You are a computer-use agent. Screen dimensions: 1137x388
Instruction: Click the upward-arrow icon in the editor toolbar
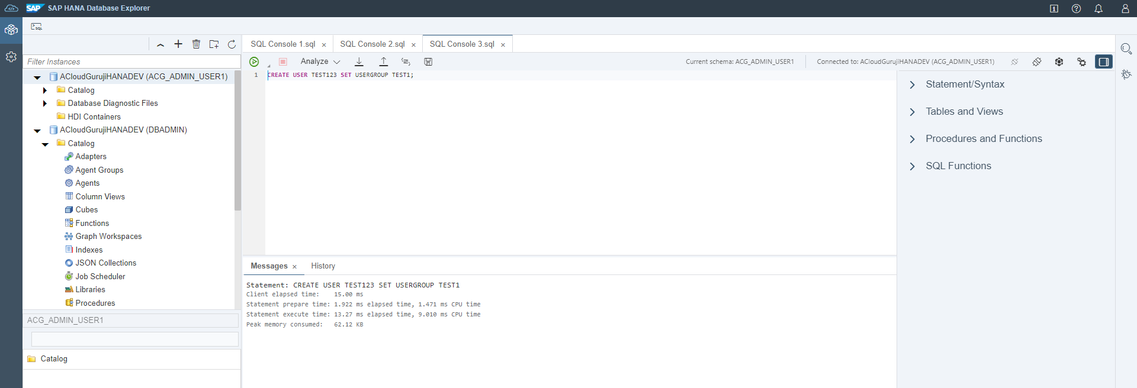[383, 62]
